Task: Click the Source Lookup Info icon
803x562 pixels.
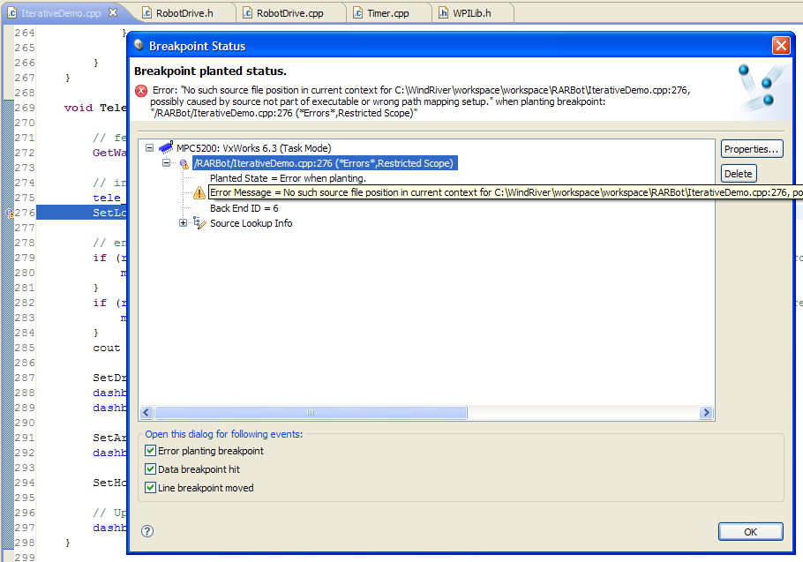Action: click(x=199, y=222)
